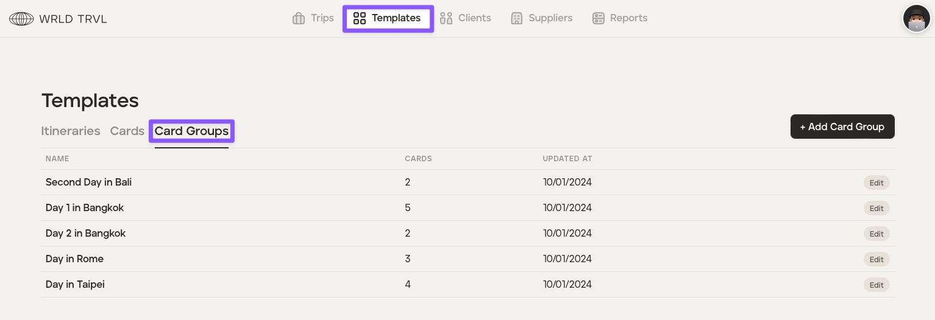Screen dimensions: 935x320
Task: Click the Clients people icon
Action: 446,18
